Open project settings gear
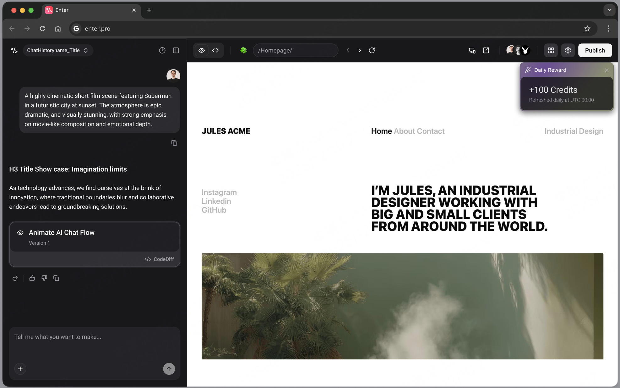Viewport: 620px width, 388px height. (568, 50)
